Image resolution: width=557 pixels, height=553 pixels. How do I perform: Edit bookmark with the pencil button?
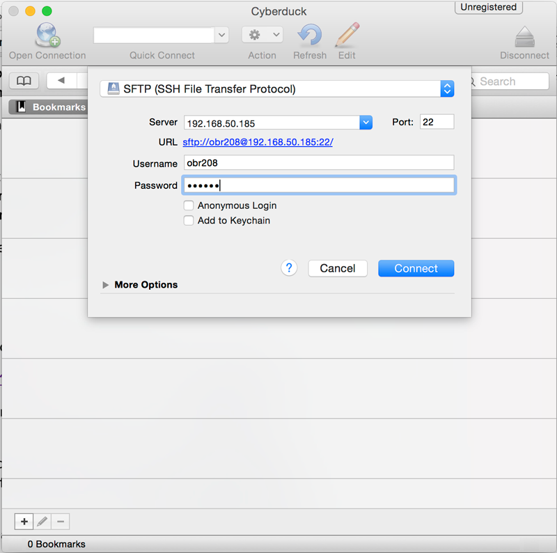coord(42,522)
